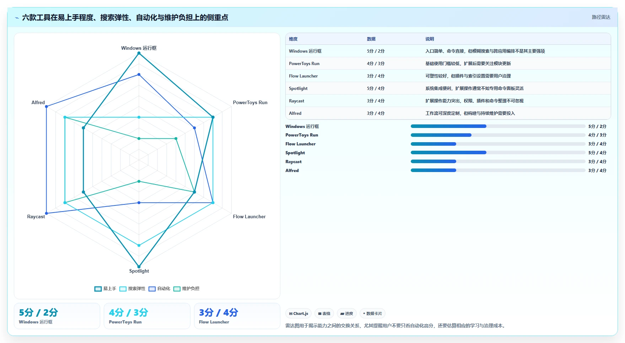
Task: Click the Spotlight progress bar
Action: coord(498,152)
